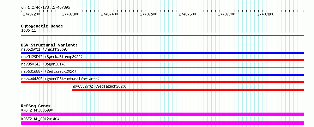Screen dimensions: 314x127
Task: Click the nsv526051 (Shaikh2009) blue variant bar
Action: (162, 53)
